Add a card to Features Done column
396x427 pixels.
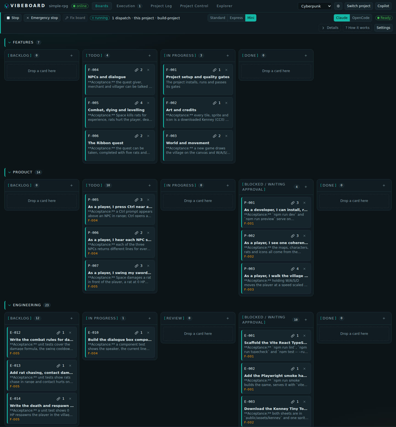(x=306, y=56)
